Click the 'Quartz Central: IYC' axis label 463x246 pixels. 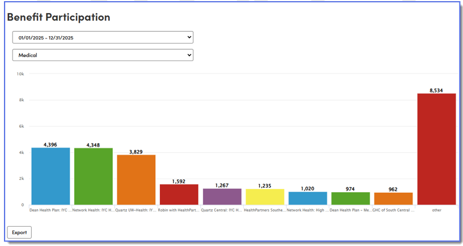click(222, 210)
